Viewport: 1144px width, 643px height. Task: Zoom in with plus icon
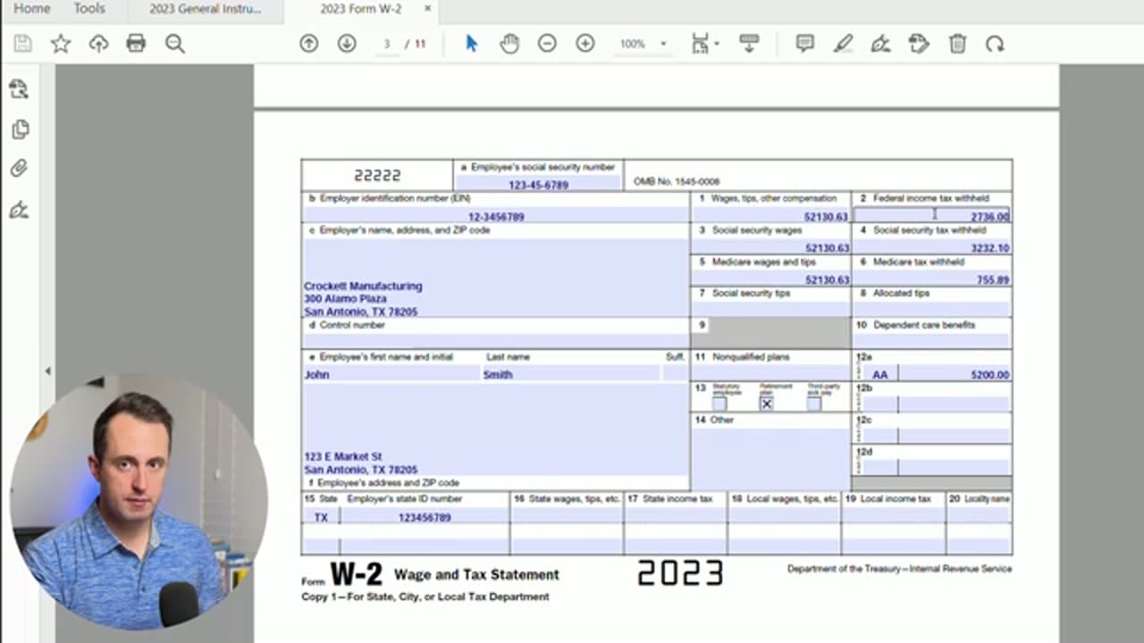[585, 44]
